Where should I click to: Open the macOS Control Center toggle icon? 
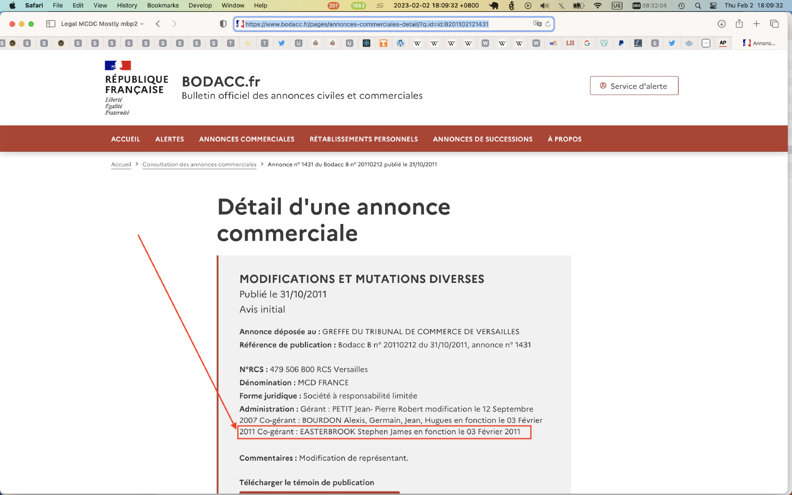(713, 6)
